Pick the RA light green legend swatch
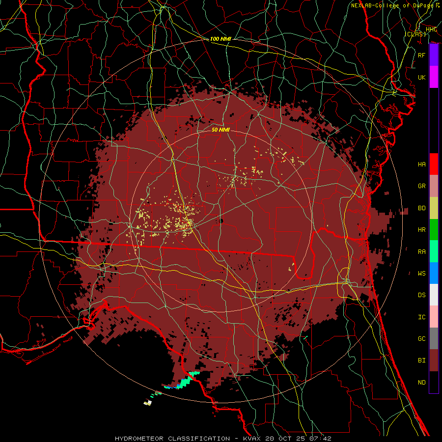Screen dimensions: 442x442 click(434, 251)
